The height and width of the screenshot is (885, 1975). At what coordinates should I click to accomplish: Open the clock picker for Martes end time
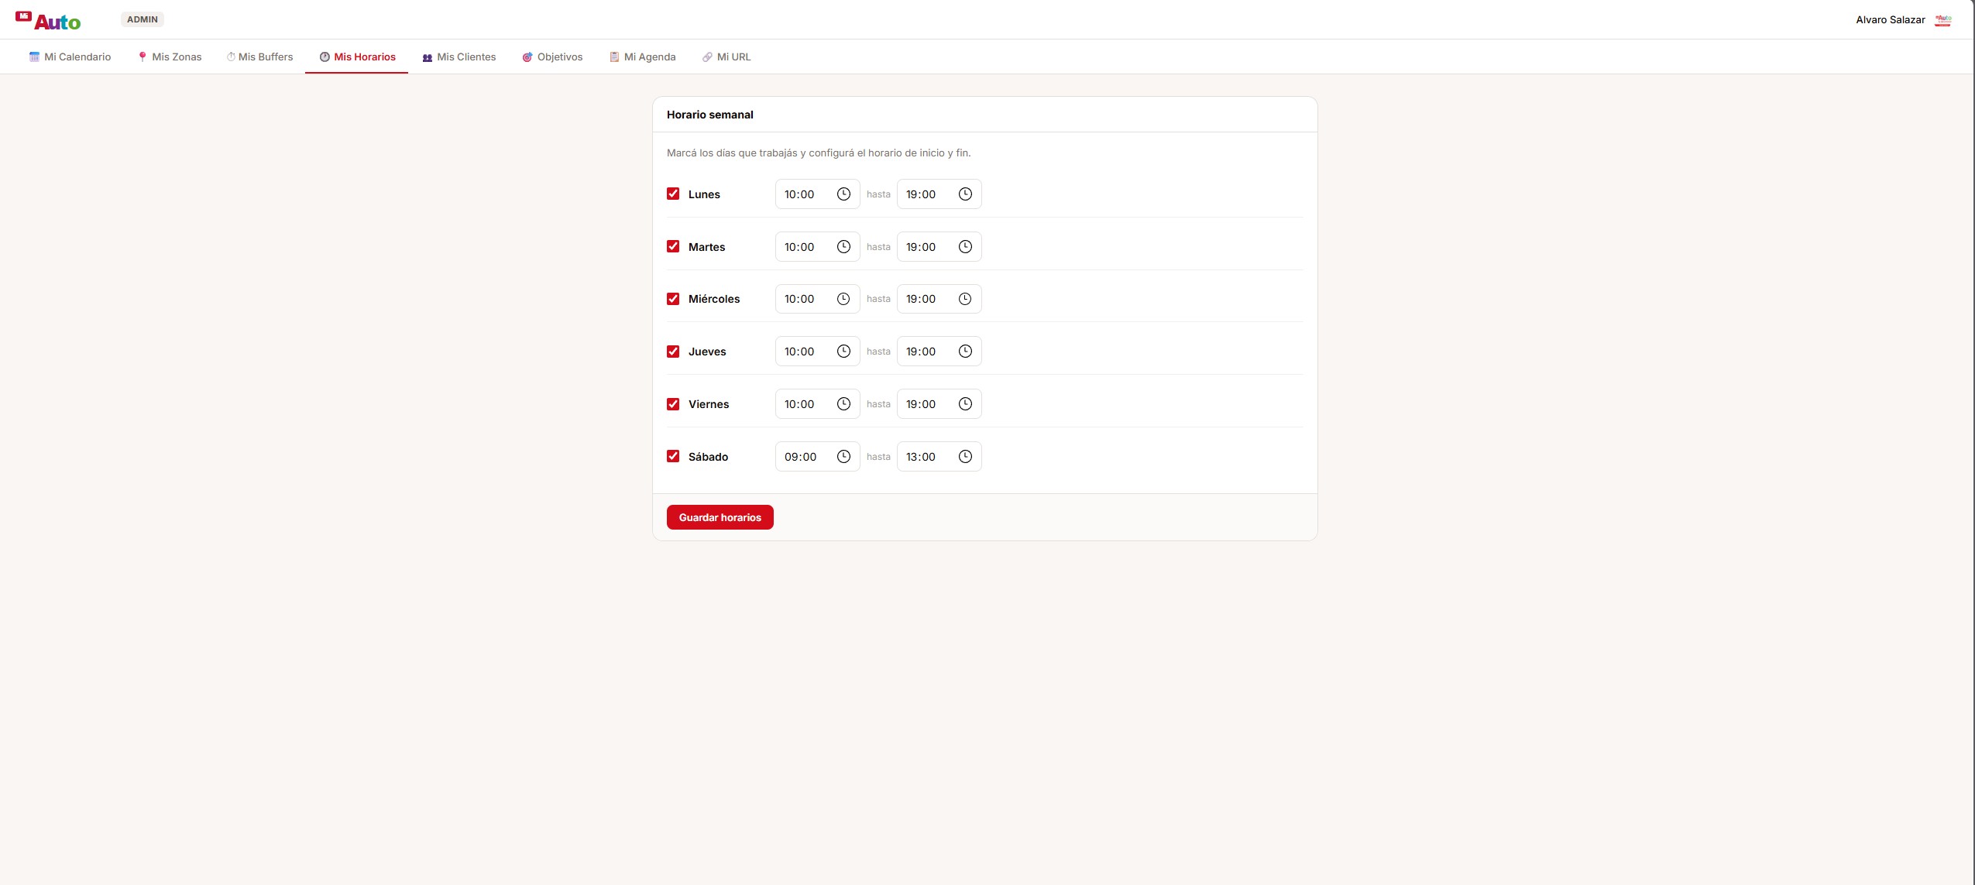coord(965,247)
